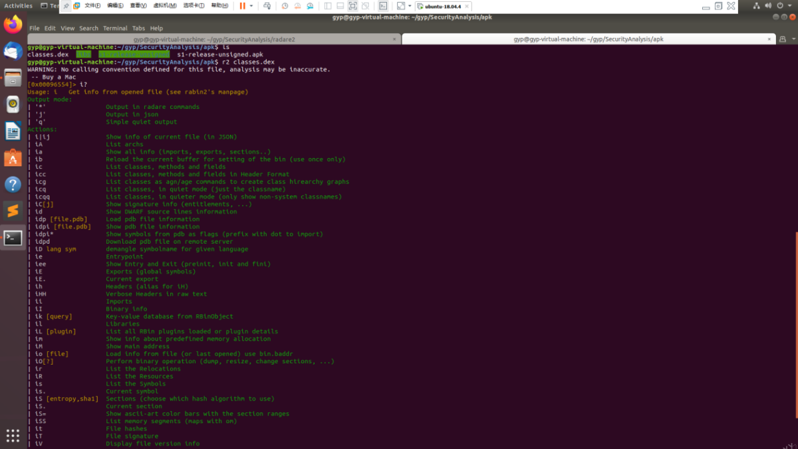Click the 'WARNING: No calling convention' line
Image resolution: width=798 pixels, height=449 pixels.
(x=179, y=69)
